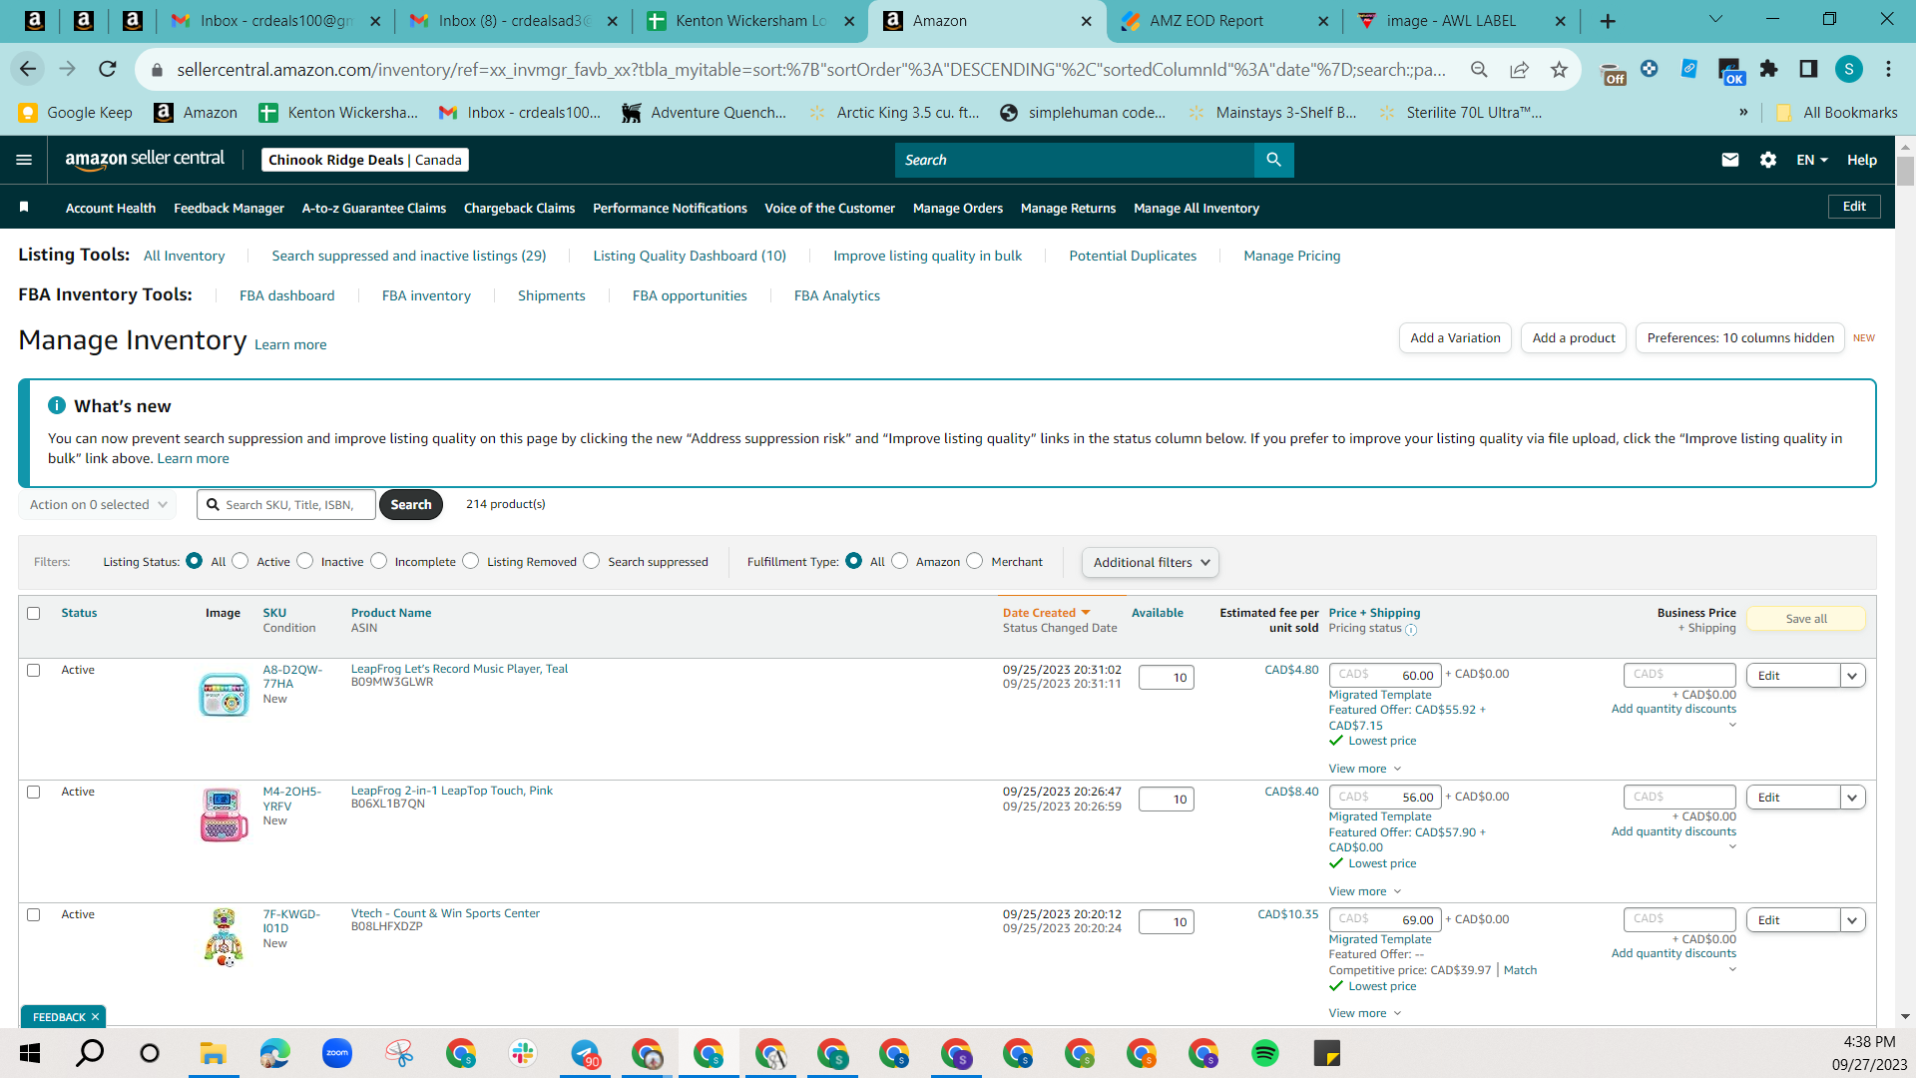The image size is (1916, 1078).
Task: Click LeapFrog Music Player product thumbnail
Action: click(224, 695)
